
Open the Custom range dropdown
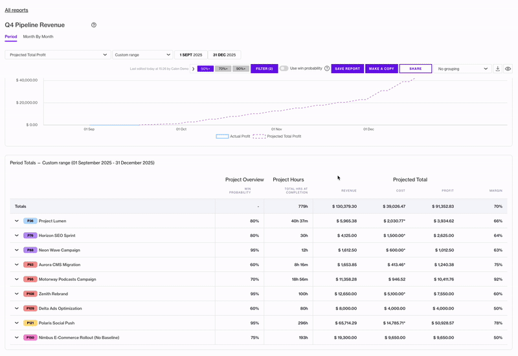[142, 55]
